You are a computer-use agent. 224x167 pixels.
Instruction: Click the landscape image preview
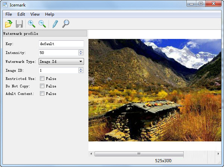pyautogui.click(x=155, y=90)
